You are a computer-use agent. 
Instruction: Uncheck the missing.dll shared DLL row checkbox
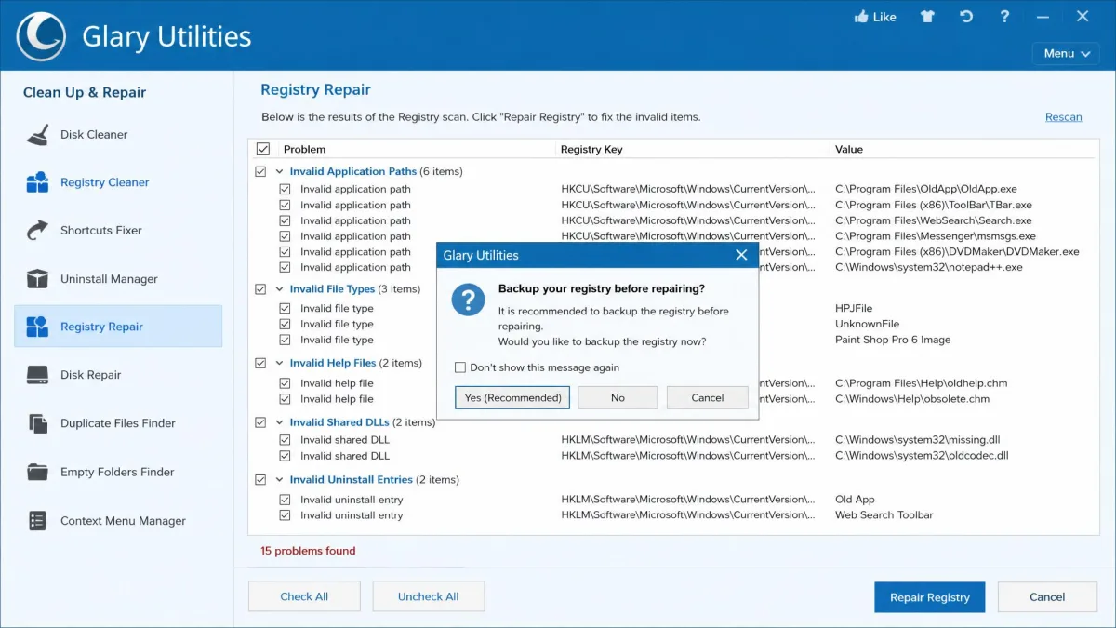click(286, 440)
